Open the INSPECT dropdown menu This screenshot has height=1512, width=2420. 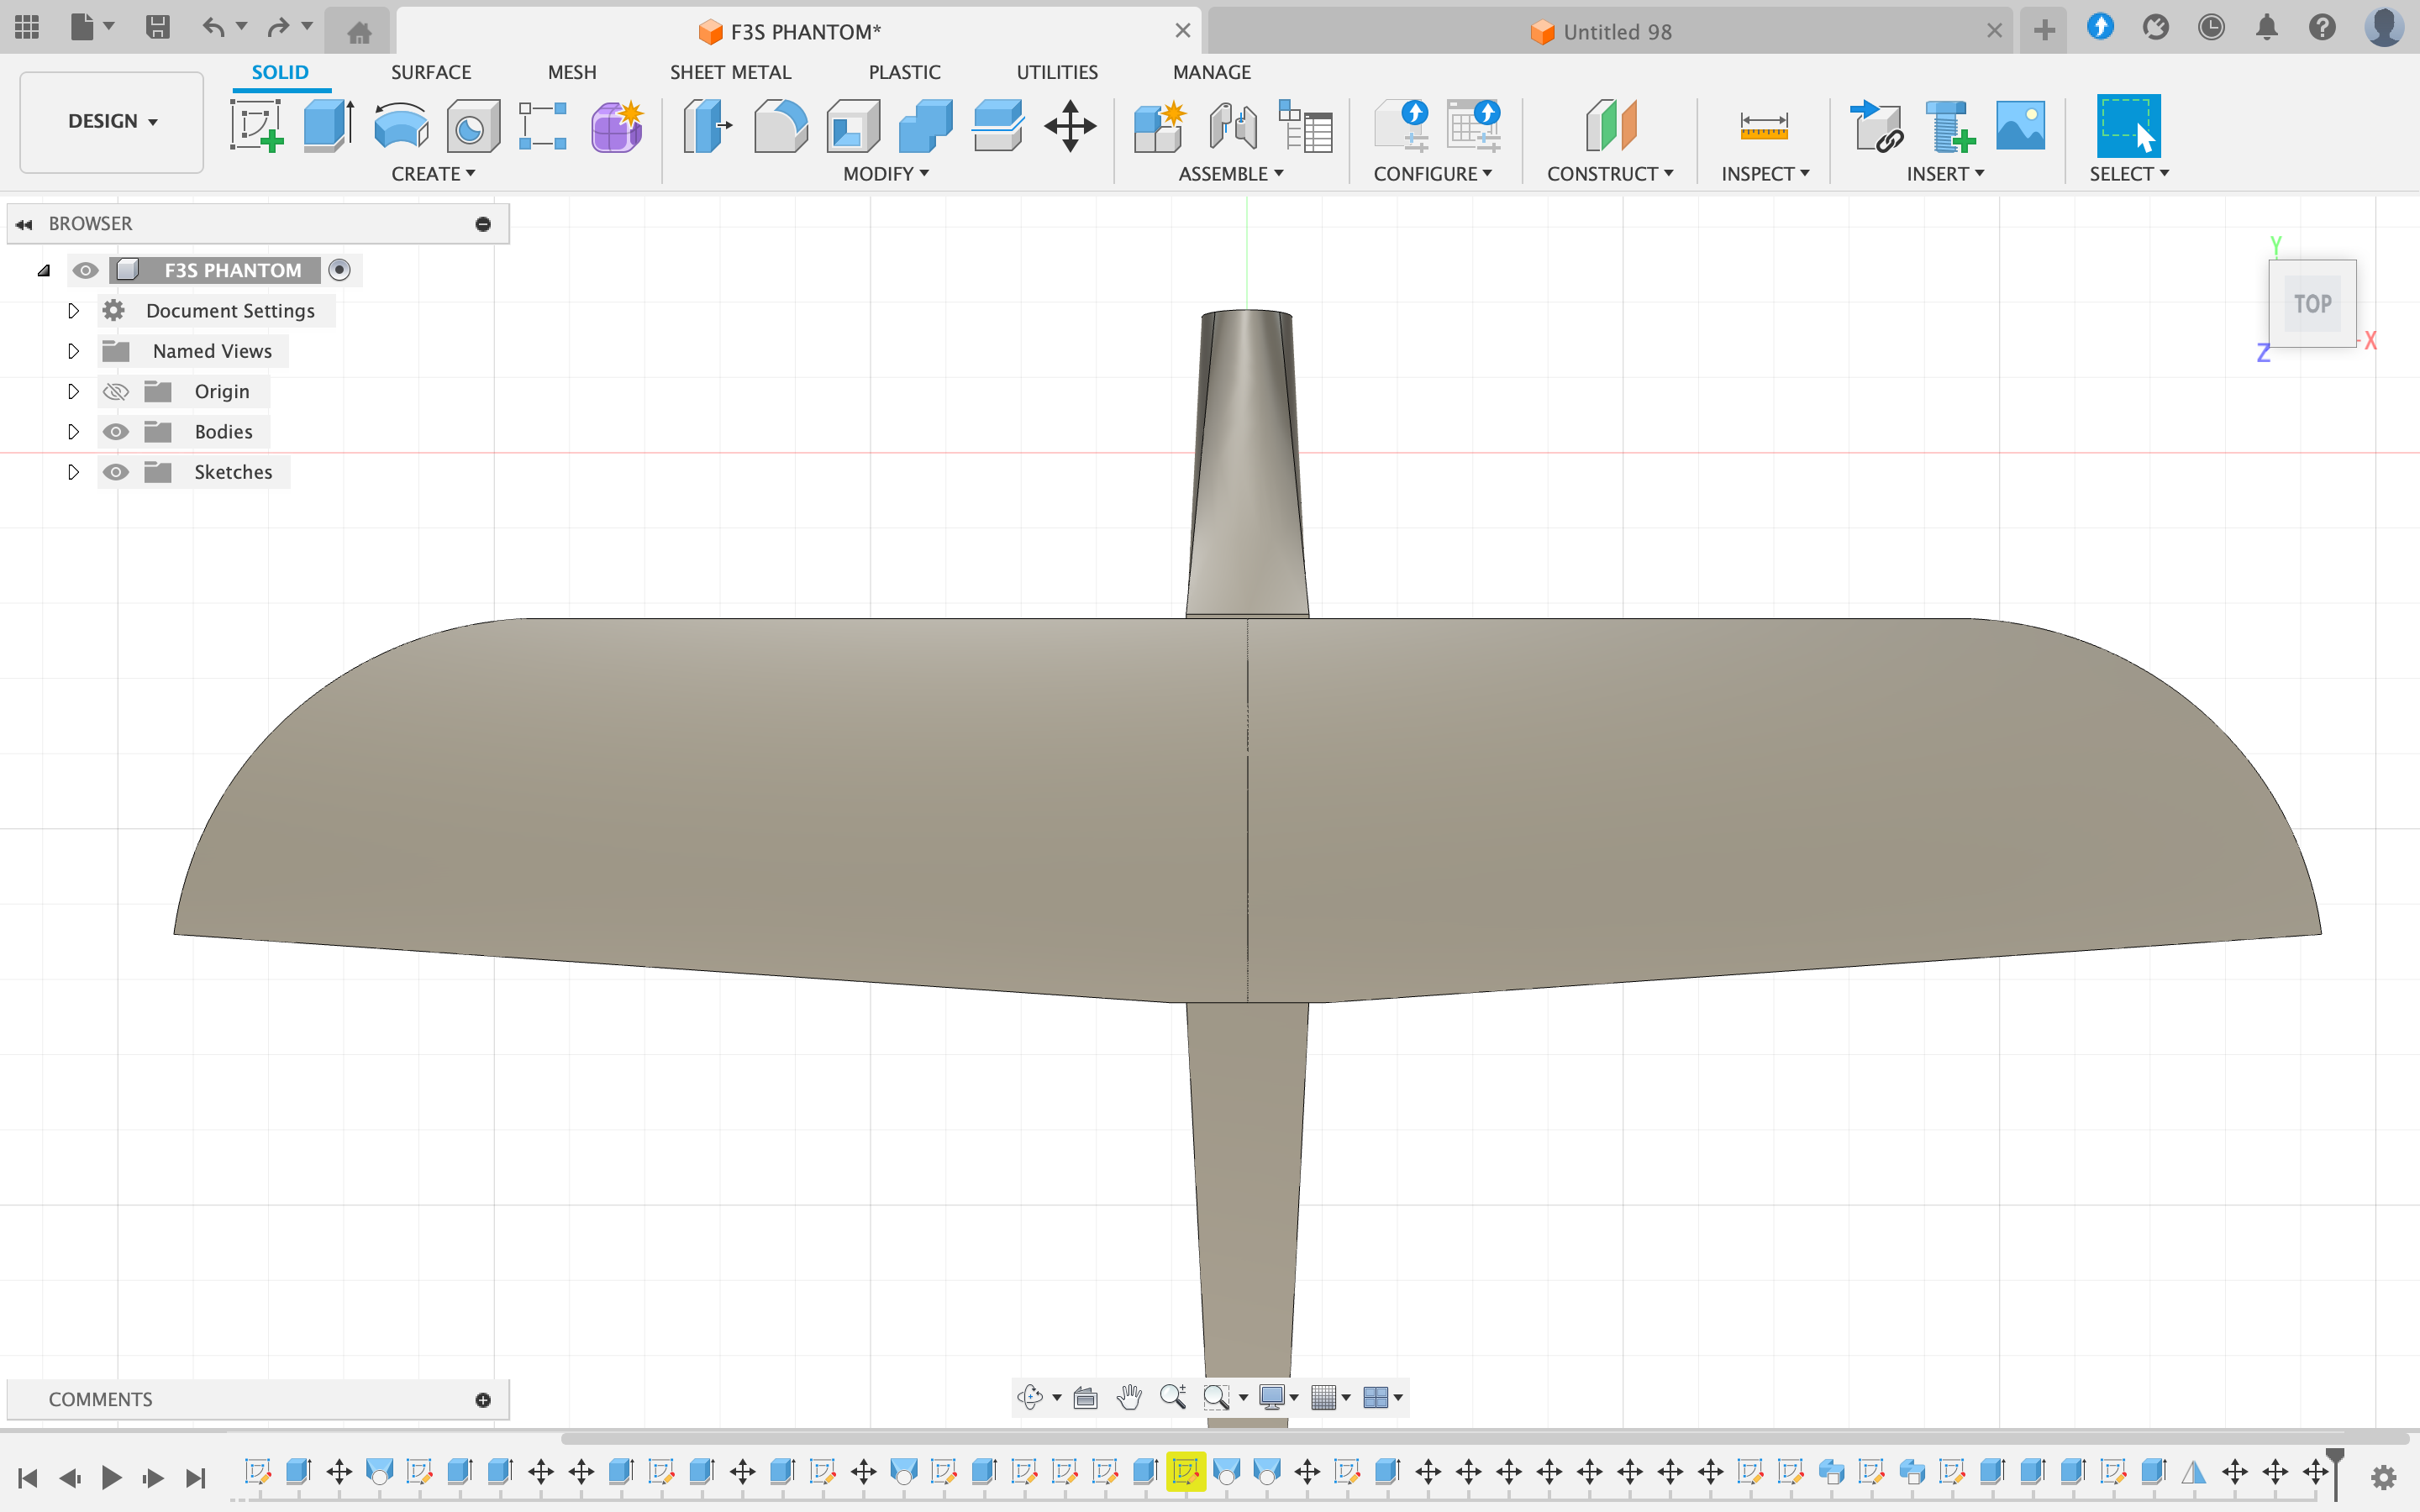1765,174
